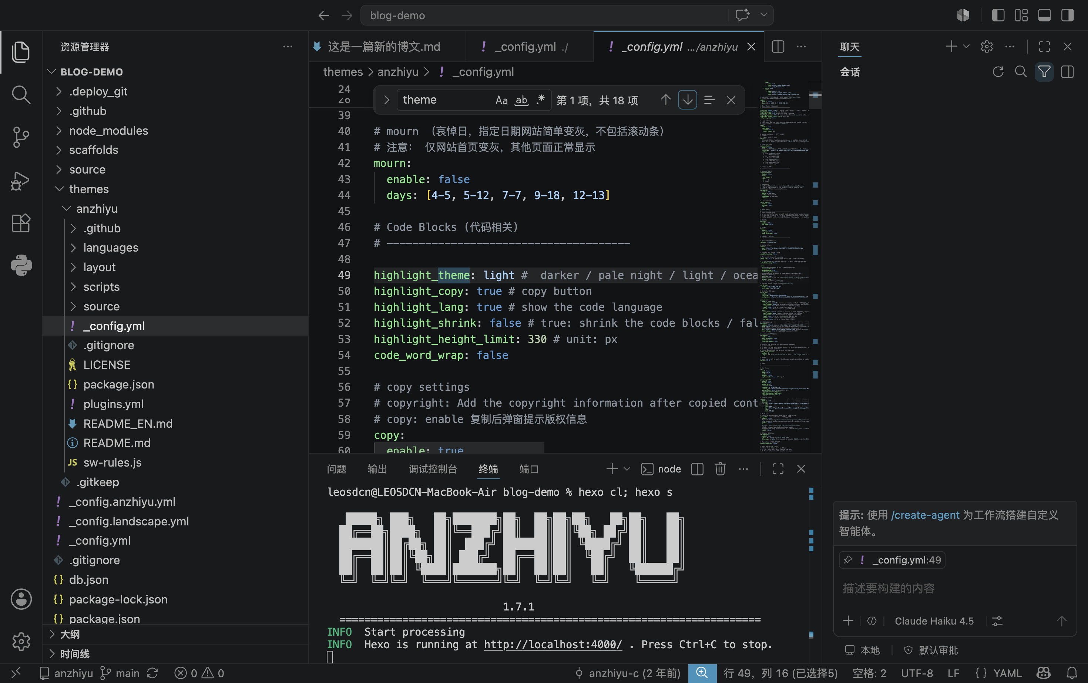1088x683 pixels.
Task: Open chat settings gear icon
Action: click(987, 47)
